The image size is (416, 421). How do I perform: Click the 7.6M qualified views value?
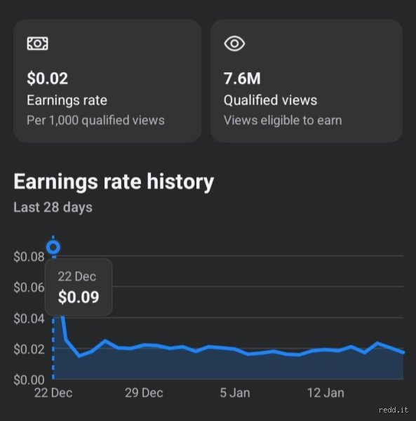coord(242,79)
